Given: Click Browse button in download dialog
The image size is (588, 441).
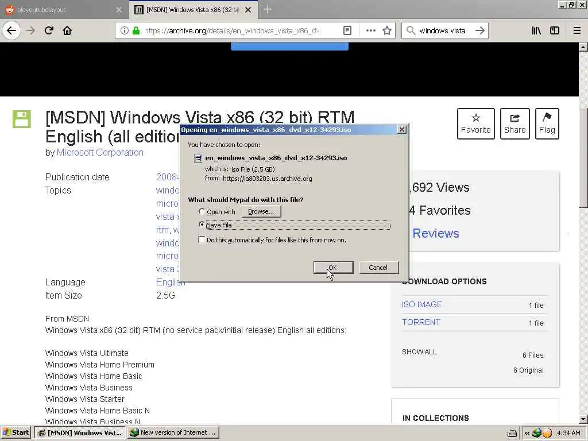Looking at the screenshot, I should pyautogui.click(x=261, y=211).
